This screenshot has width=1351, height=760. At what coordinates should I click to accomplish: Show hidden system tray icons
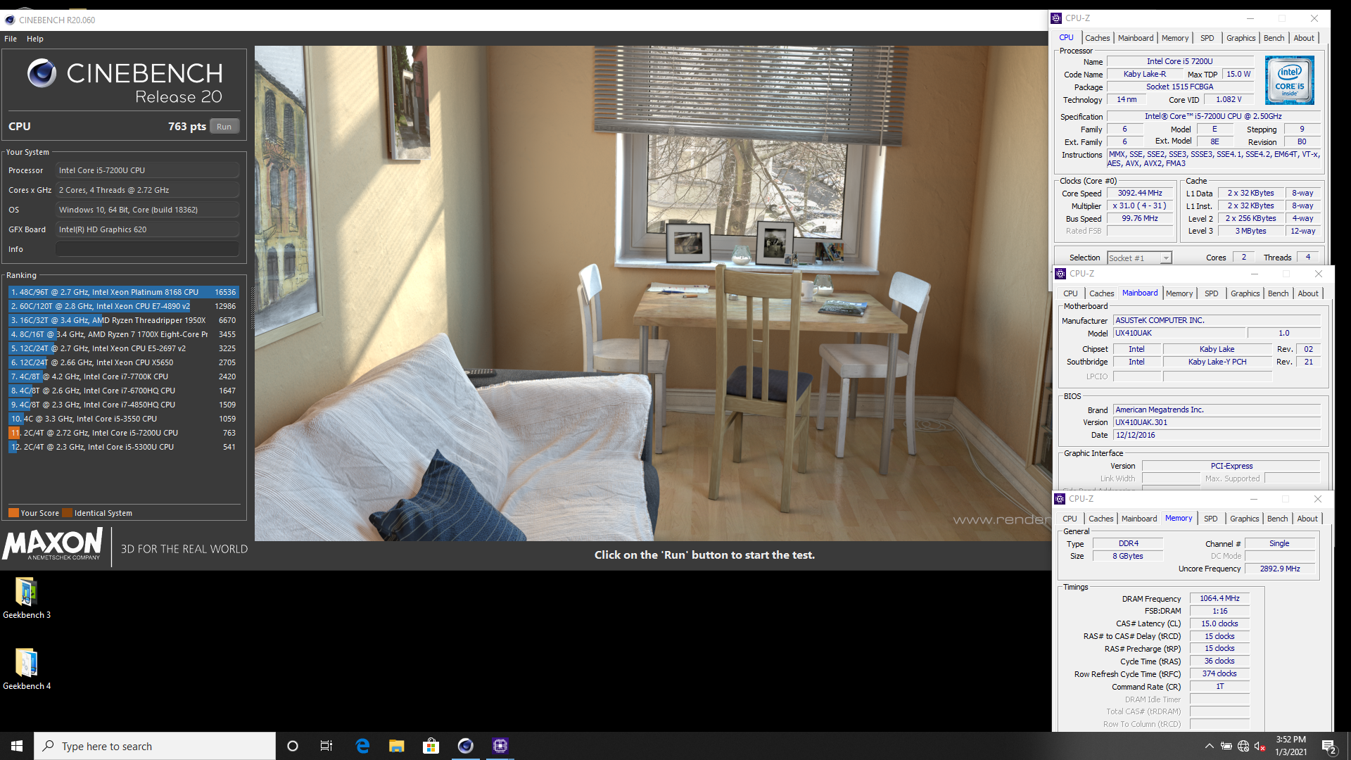(x=1209, y=747)
